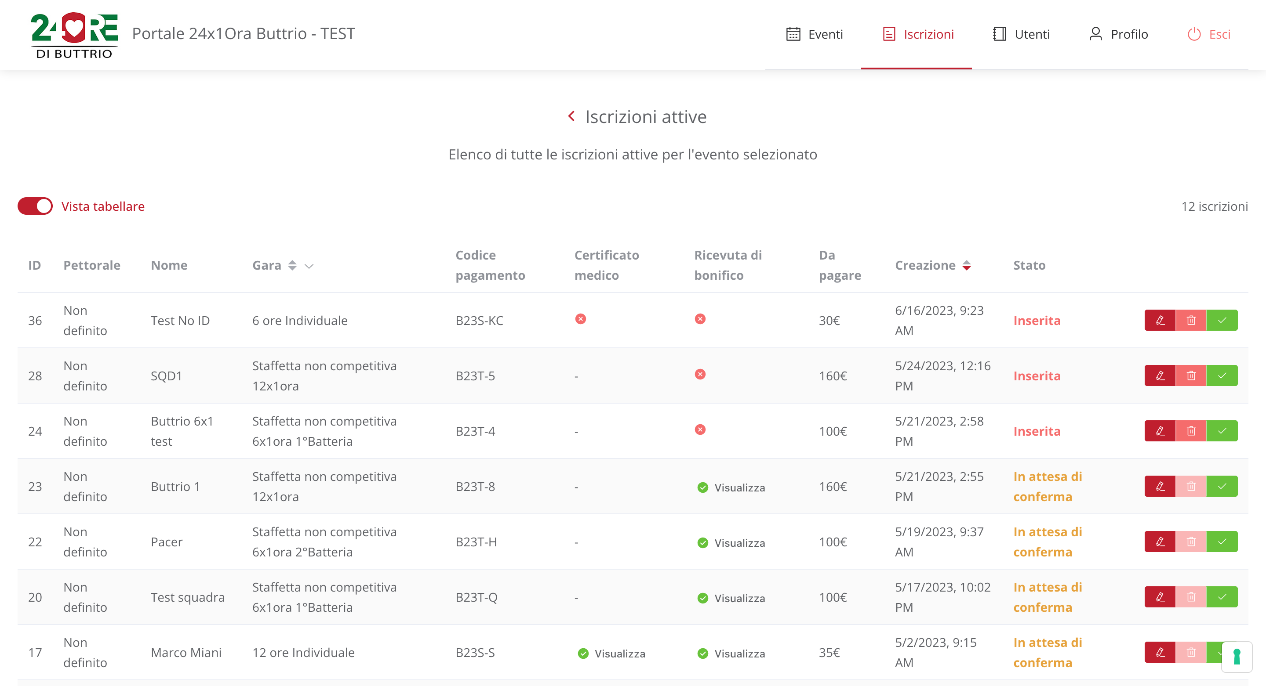Image resolution: width=1266 pixels, height=686 pixels.
Task: Click Visualizza bank receipt for Pacer row
Action: click(739, 543)
